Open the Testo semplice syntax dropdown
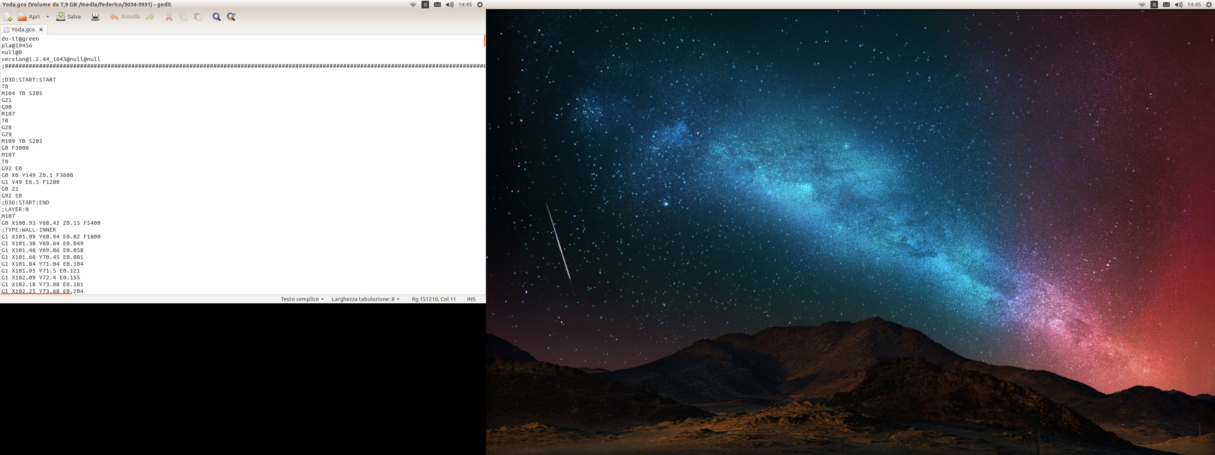Viewport: 1215px width, 455px height. (x=302, y=299)
